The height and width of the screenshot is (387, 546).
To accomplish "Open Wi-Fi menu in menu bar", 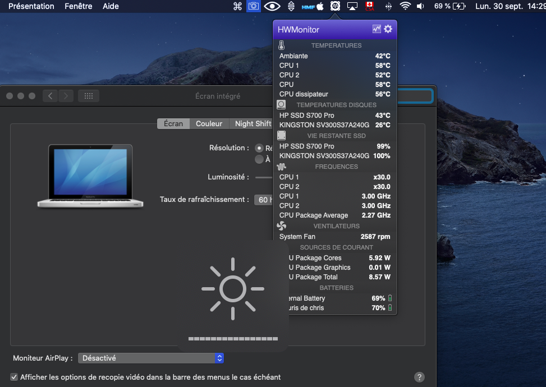I will pyautogui.click(x=405, y=6).
